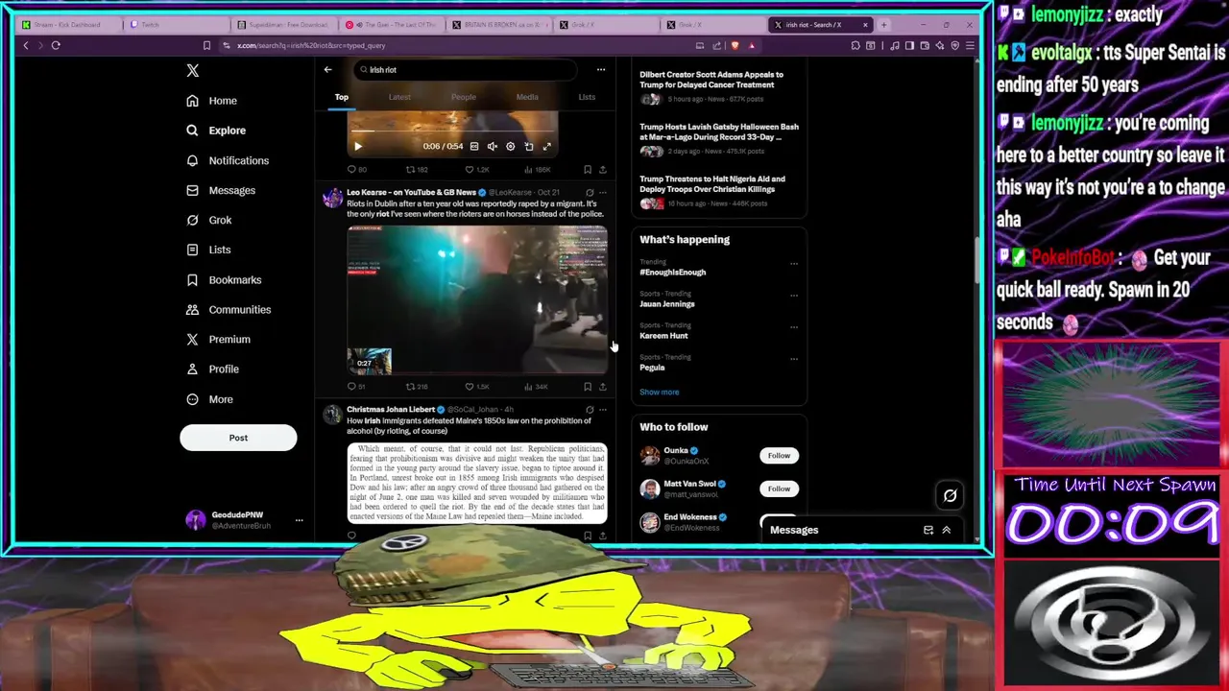This screenshot has height=691, width=1229.
Task: Follow Ounka
Action: (x=779, y=456)
